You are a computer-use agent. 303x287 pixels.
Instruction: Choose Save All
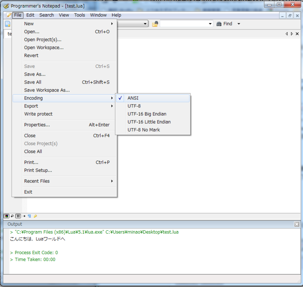(64, 82)
